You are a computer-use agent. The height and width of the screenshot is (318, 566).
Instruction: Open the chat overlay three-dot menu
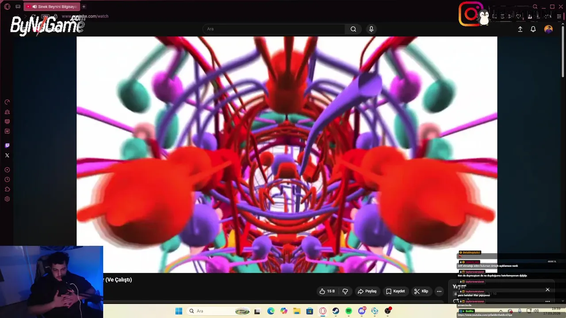coord(547,302)
